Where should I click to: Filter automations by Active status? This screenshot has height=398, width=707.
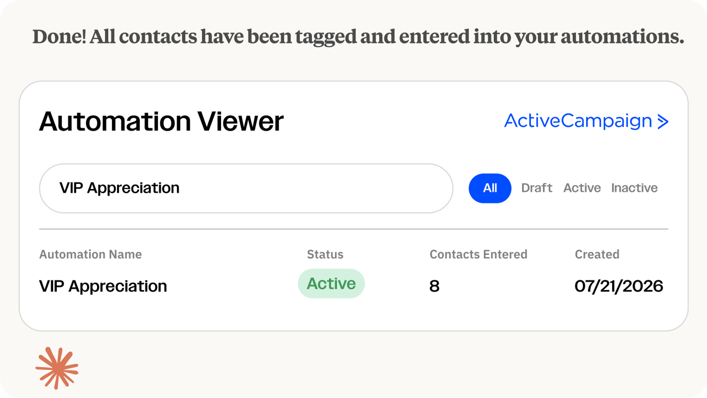point(582,188)
